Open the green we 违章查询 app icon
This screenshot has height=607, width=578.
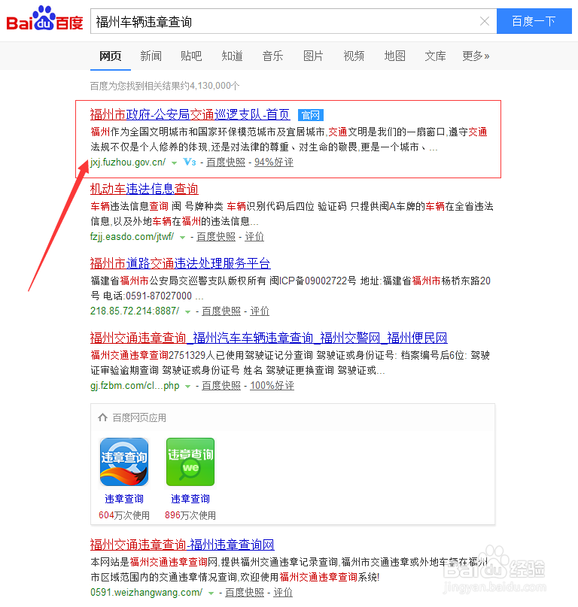pos(190,462)
